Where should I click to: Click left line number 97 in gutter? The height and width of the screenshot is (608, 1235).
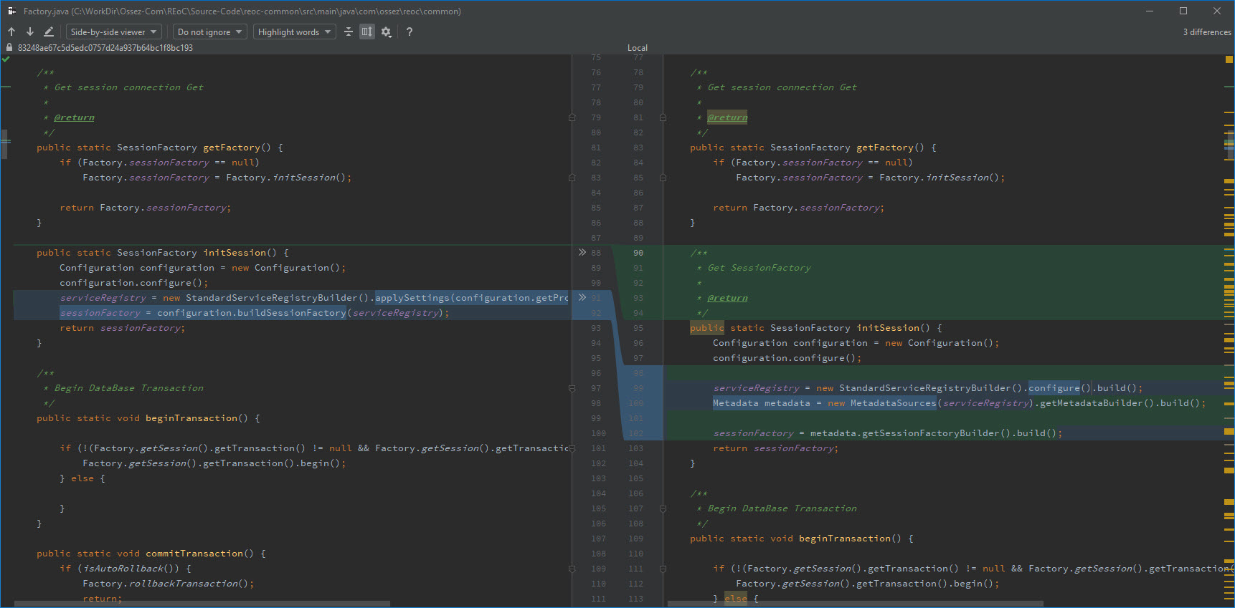click(x=596, y=388)
